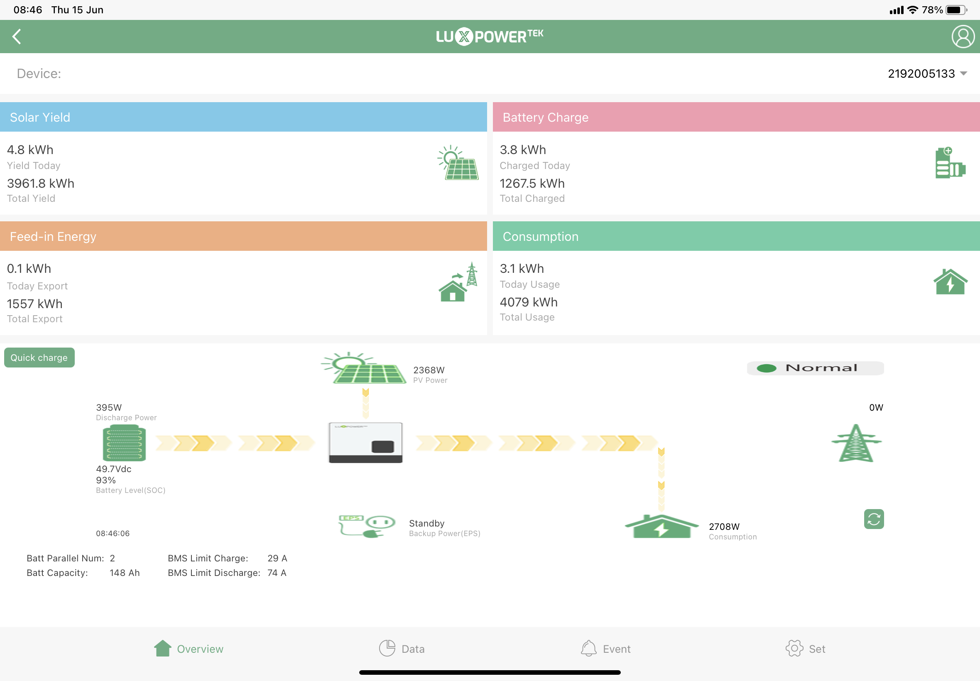This screenshot has width=980, height=681.
Task: Open the user profile icon
Action: (x=963, y=37)
